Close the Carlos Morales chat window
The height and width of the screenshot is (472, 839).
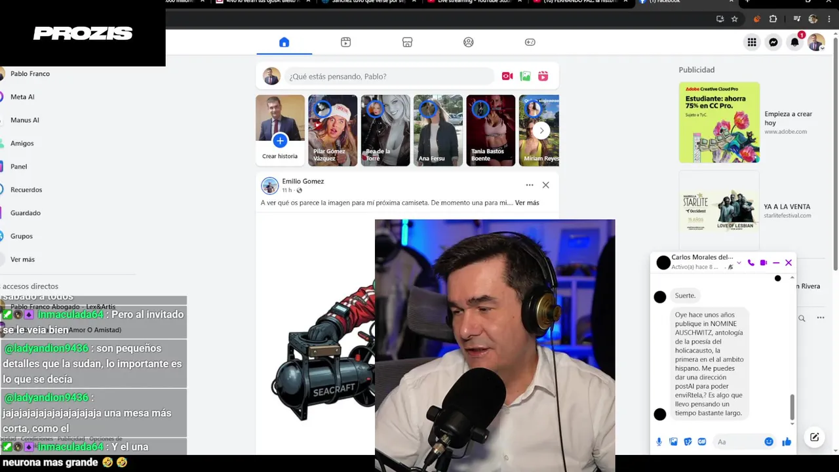(x=789, y=263)
